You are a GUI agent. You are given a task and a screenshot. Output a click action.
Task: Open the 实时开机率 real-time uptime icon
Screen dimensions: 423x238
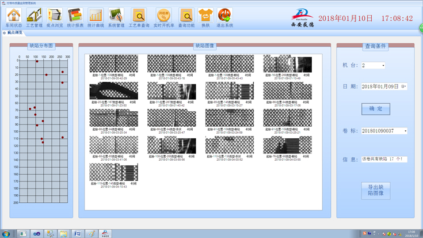(164, 16)
